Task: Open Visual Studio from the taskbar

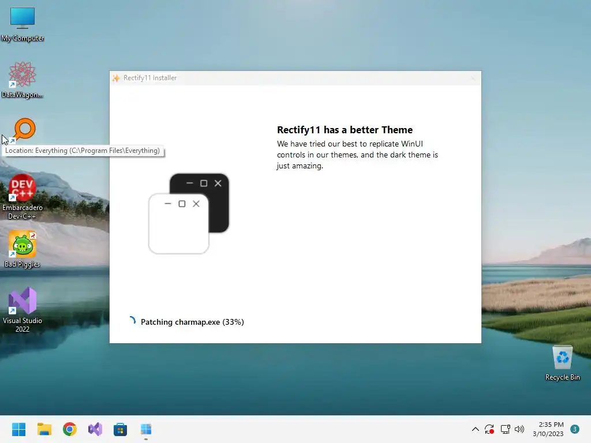Action: click(x=95, y=429)
